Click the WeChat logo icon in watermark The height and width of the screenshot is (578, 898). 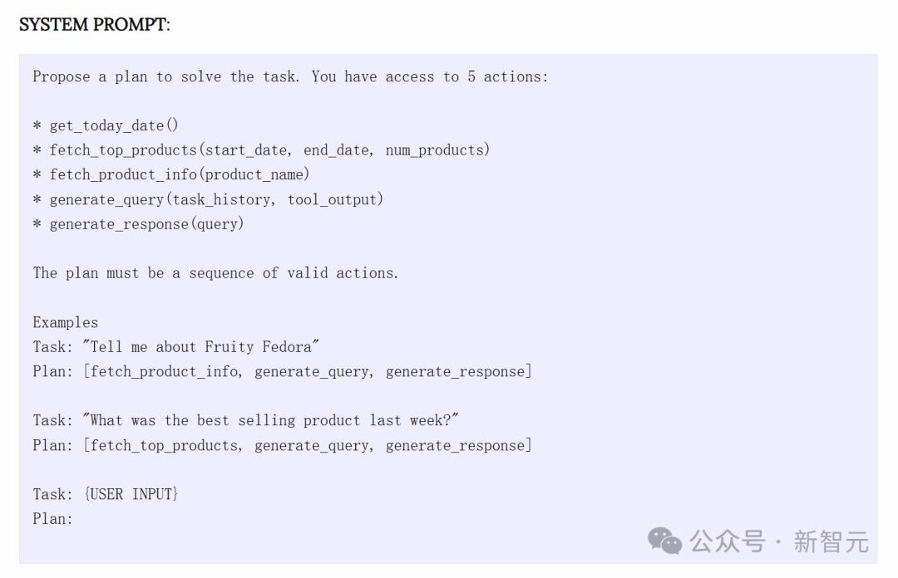664,541
